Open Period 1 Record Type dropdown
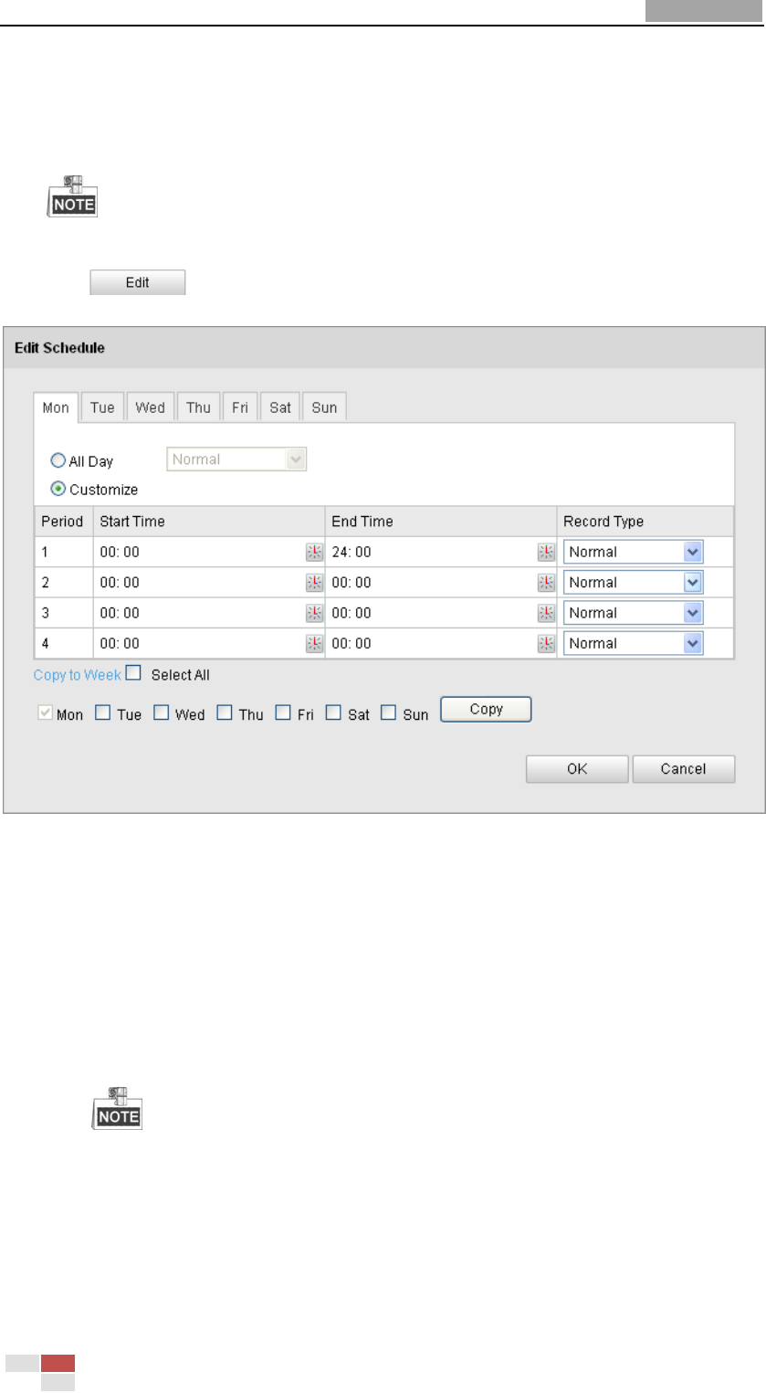766x1393 pixels. pos(634,552)
